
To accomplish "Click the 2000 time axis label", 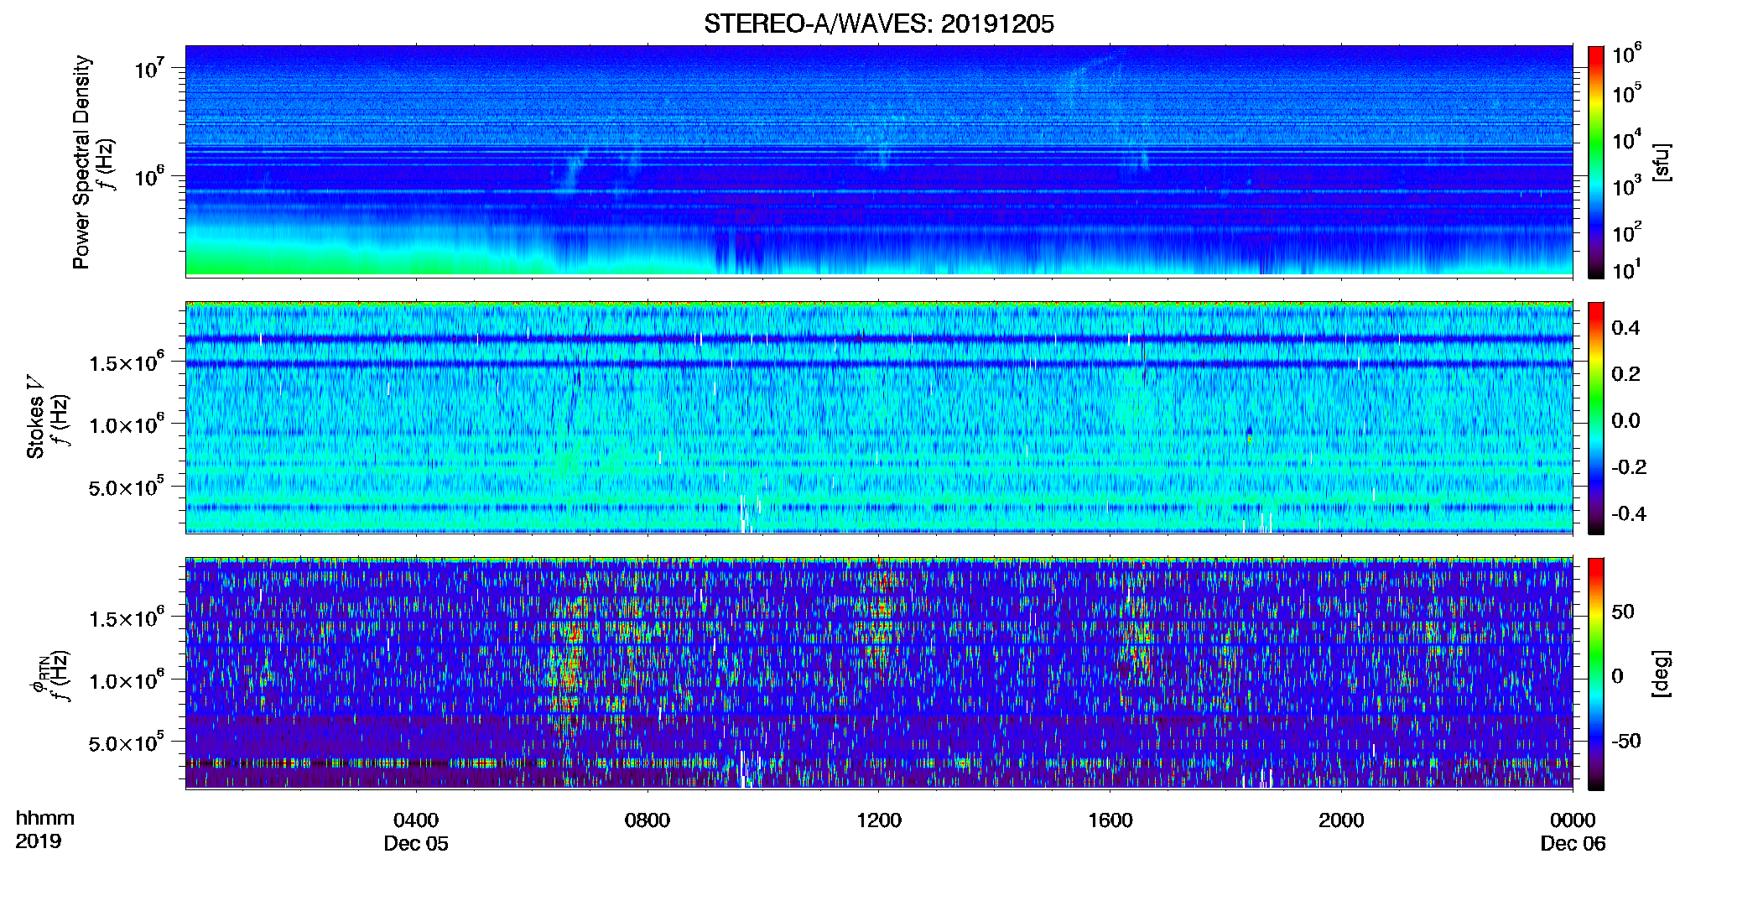I will (1341, 820).
